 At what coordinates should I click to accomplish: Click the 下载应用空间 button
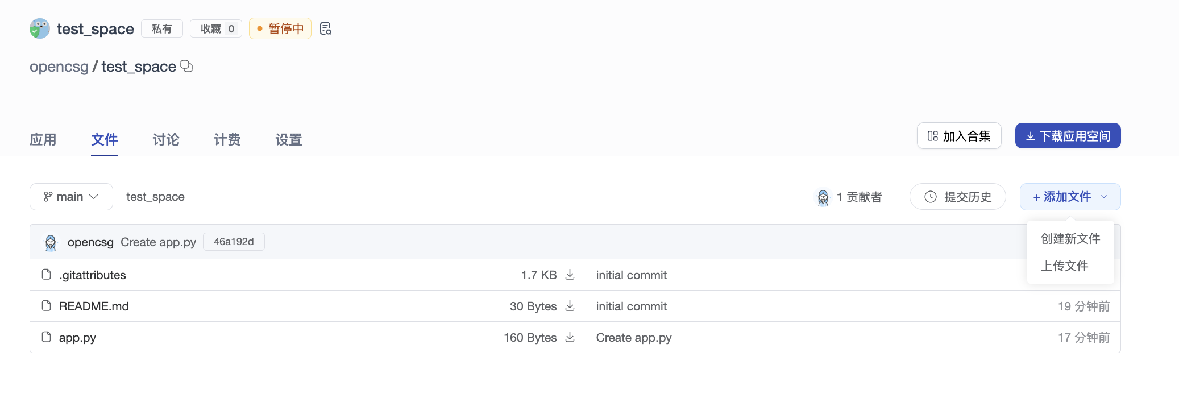coord(1068,136)
